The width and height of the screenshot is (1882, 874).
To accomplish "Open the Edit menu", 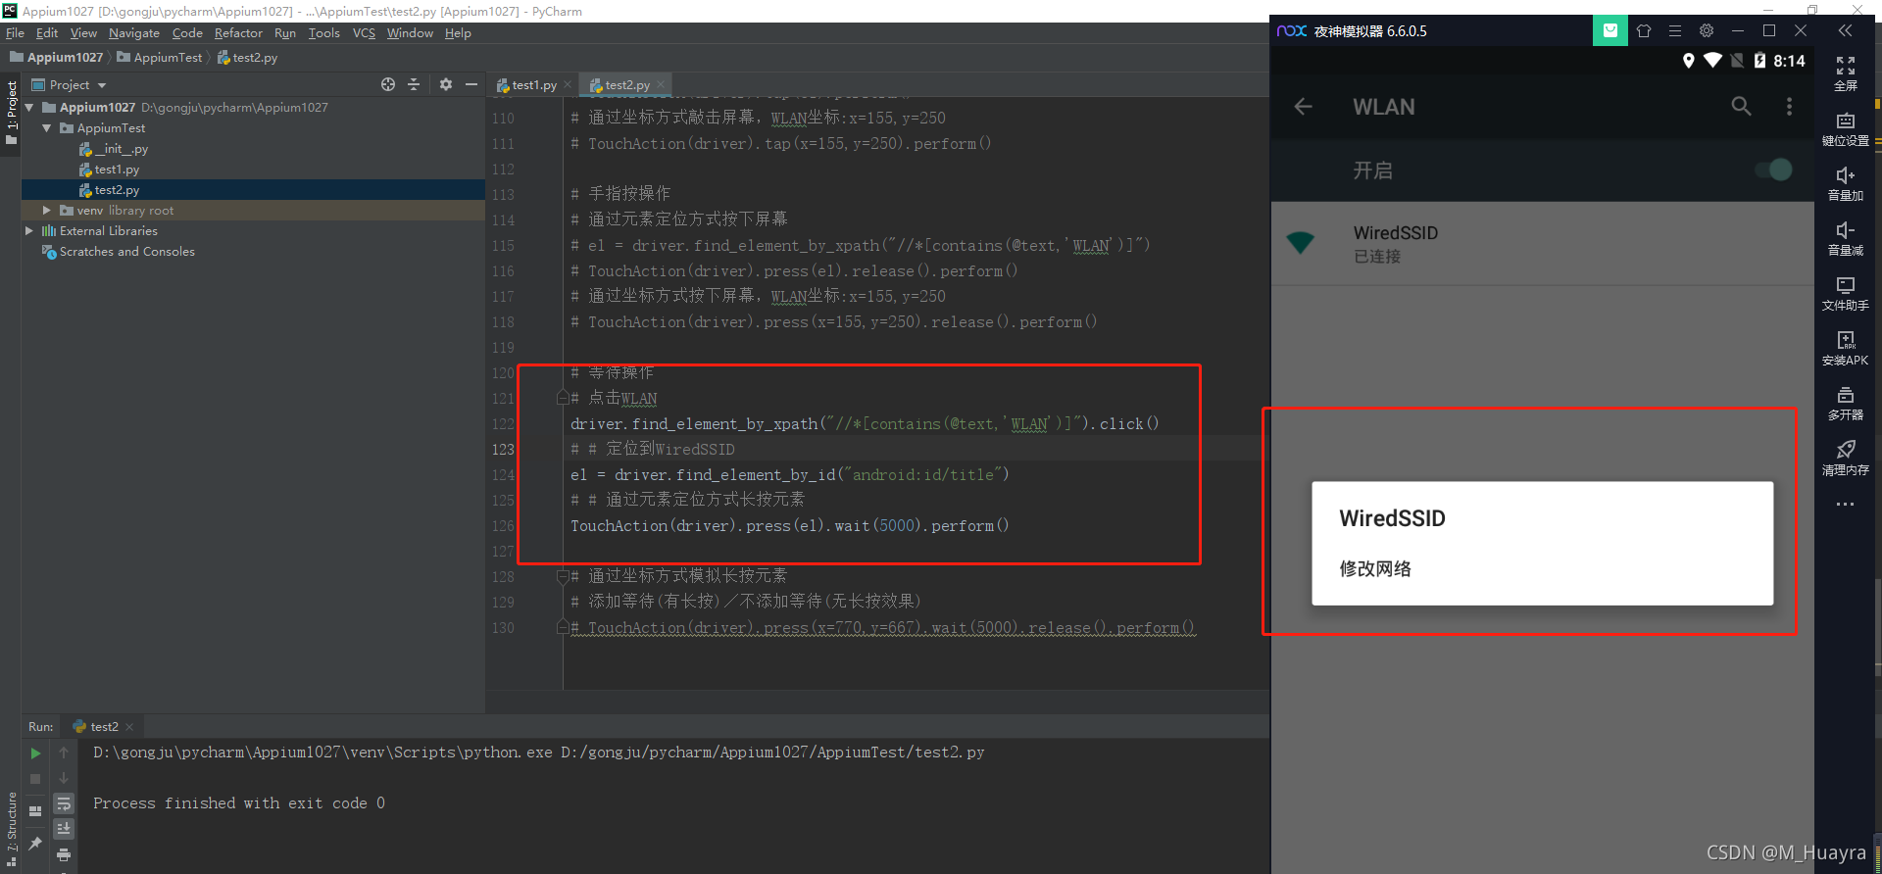I will pos(47,33).
